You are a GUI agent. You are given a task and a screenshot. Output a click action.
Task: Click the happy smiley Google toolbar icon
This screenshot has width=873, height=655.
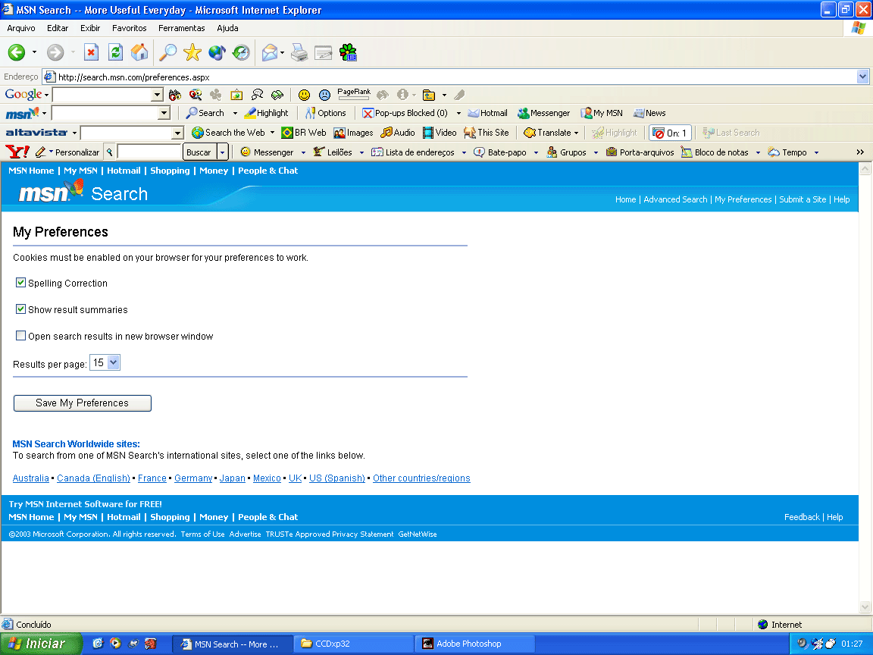coord(304,95)
